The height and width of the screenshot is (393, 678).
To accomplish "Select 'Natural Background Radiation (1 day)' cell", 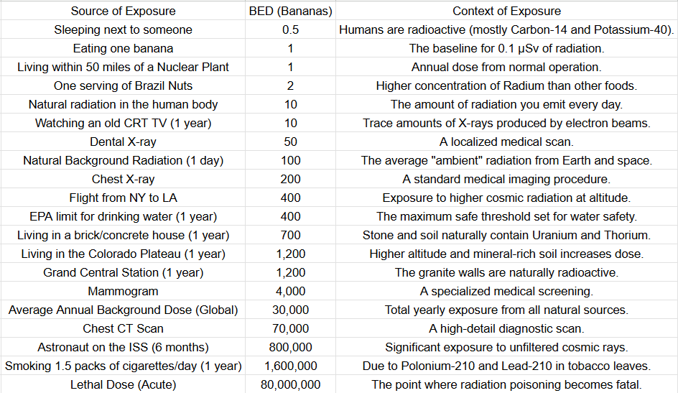I will (x=123, y=160).
